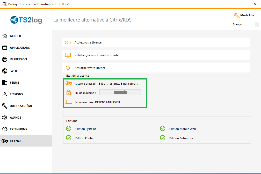Click the TS2log logo

[x=26, y=20]
